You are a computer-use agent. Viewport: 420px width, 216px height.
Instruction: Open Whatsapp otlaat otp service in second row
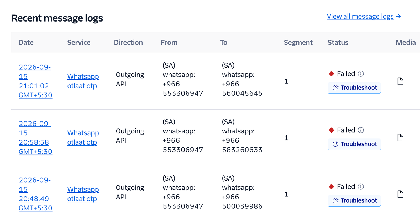pos(83,138)
